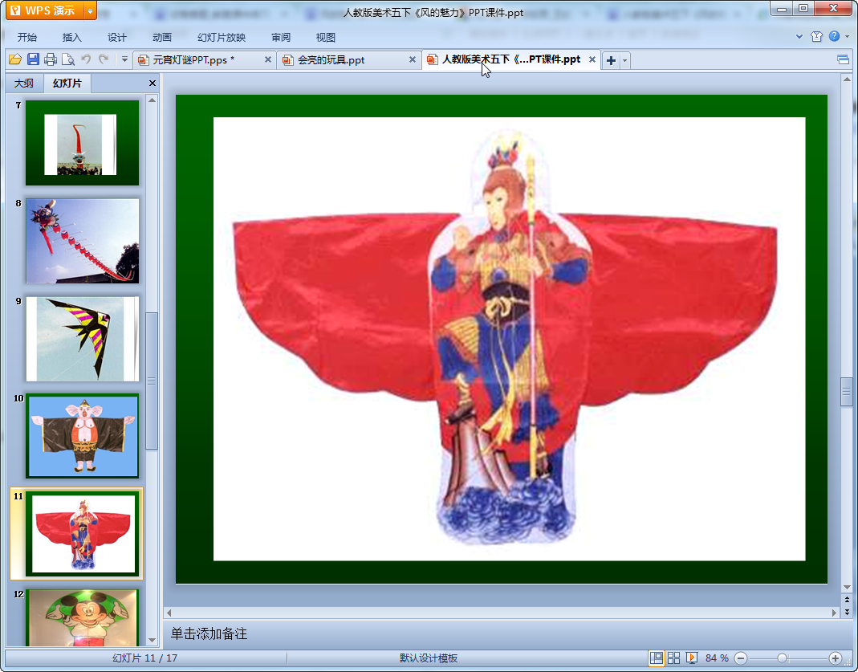Click the Monkey King kite image on slide
This screenshot has height=672, width=858.
tap(509, 339)
